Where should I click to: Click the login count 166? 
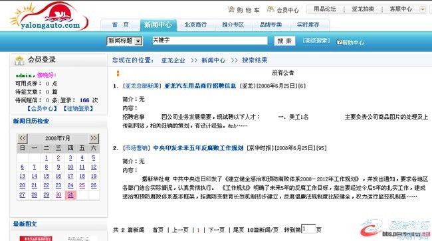84,100
